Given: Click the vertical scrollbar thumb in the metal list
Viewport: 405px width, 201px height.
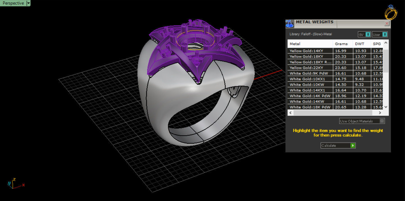Looking at the screenshot, I should [x=386, y=61].
